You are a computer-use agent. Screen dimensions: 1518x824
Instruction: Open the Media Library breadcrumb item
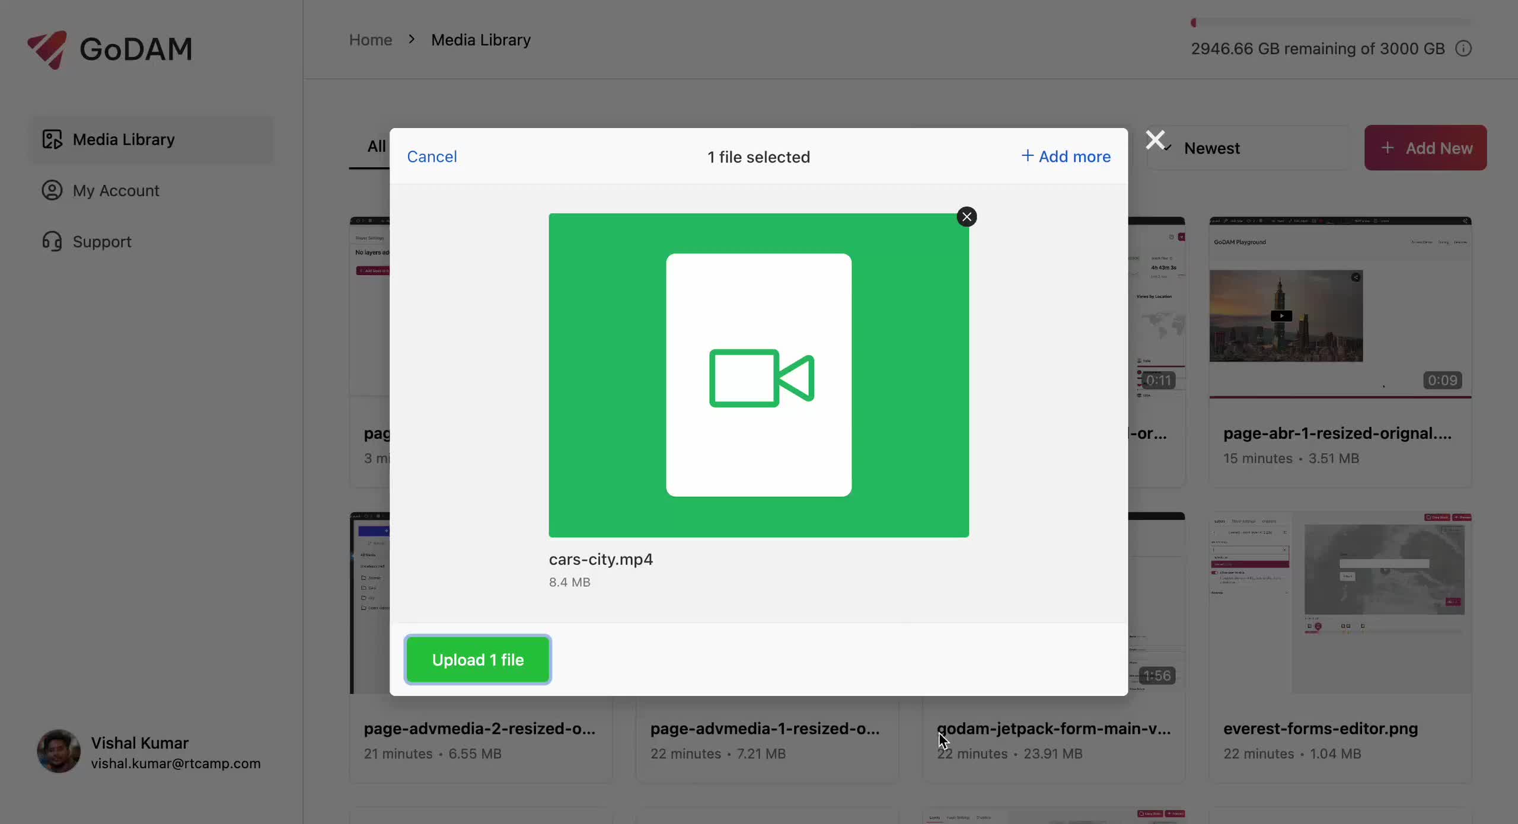point(480,40)
